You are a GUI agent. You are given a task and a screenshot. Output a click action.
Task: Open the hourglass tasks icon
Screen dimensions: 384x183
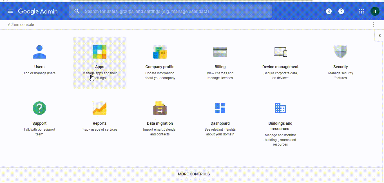click(x=329, y=11)
